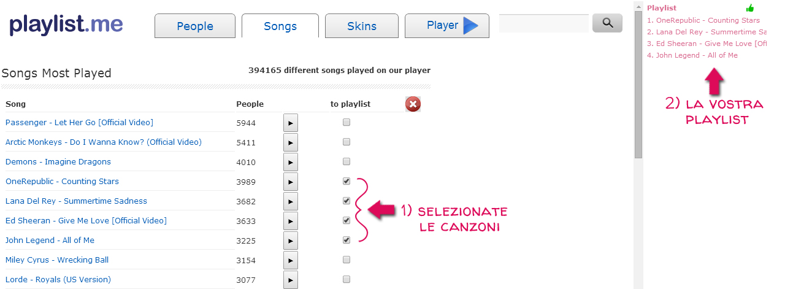Play Passenger - Let Her Go
This screenshot has height=289, width=785.
point(291,123)
